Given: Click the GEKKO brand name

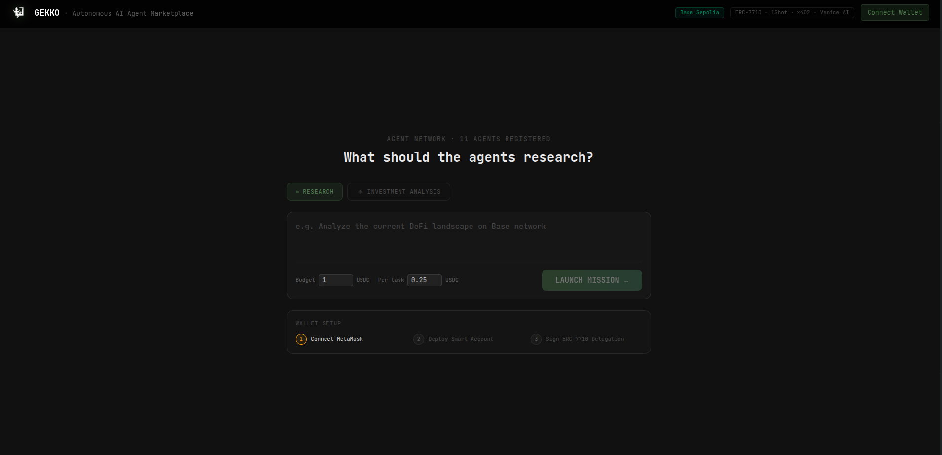Looking at the screenshot, I should click(x=47, y=13).
